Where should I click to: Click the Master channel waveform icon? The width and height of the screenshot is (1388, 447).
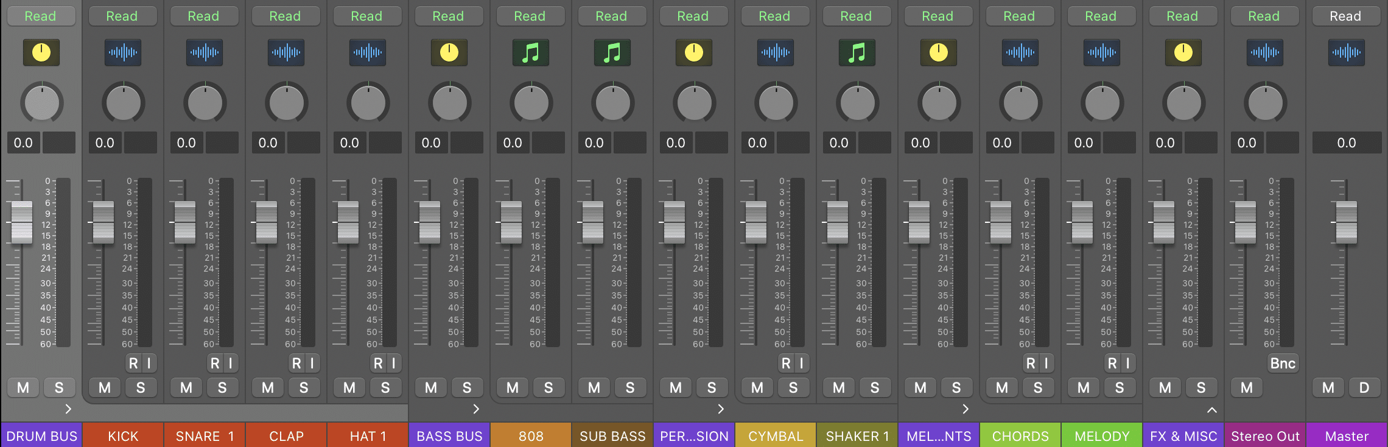pyautogui.click(x=1346, y=53)
